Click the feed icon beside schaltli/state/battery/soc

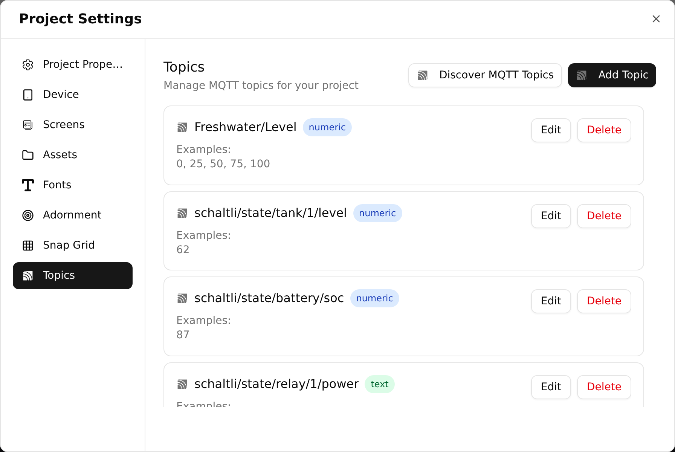tap(182, 298)
